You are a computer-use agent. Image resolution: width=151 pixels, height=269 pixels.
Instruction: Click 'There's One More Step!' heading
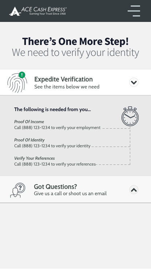point(75,41)
